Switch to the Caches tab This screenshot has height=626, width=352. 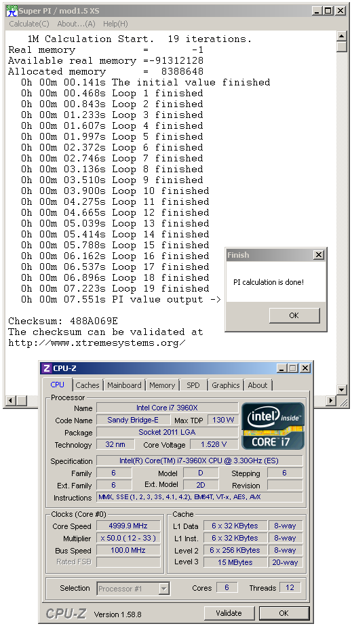tap(87, 385)
